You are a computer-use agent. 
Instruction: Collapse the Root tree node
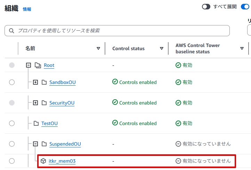point(29,65)
